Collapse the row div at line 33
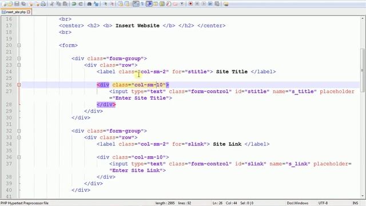The image size is (366, 206). pyautogui.click(x=19, y=137)
